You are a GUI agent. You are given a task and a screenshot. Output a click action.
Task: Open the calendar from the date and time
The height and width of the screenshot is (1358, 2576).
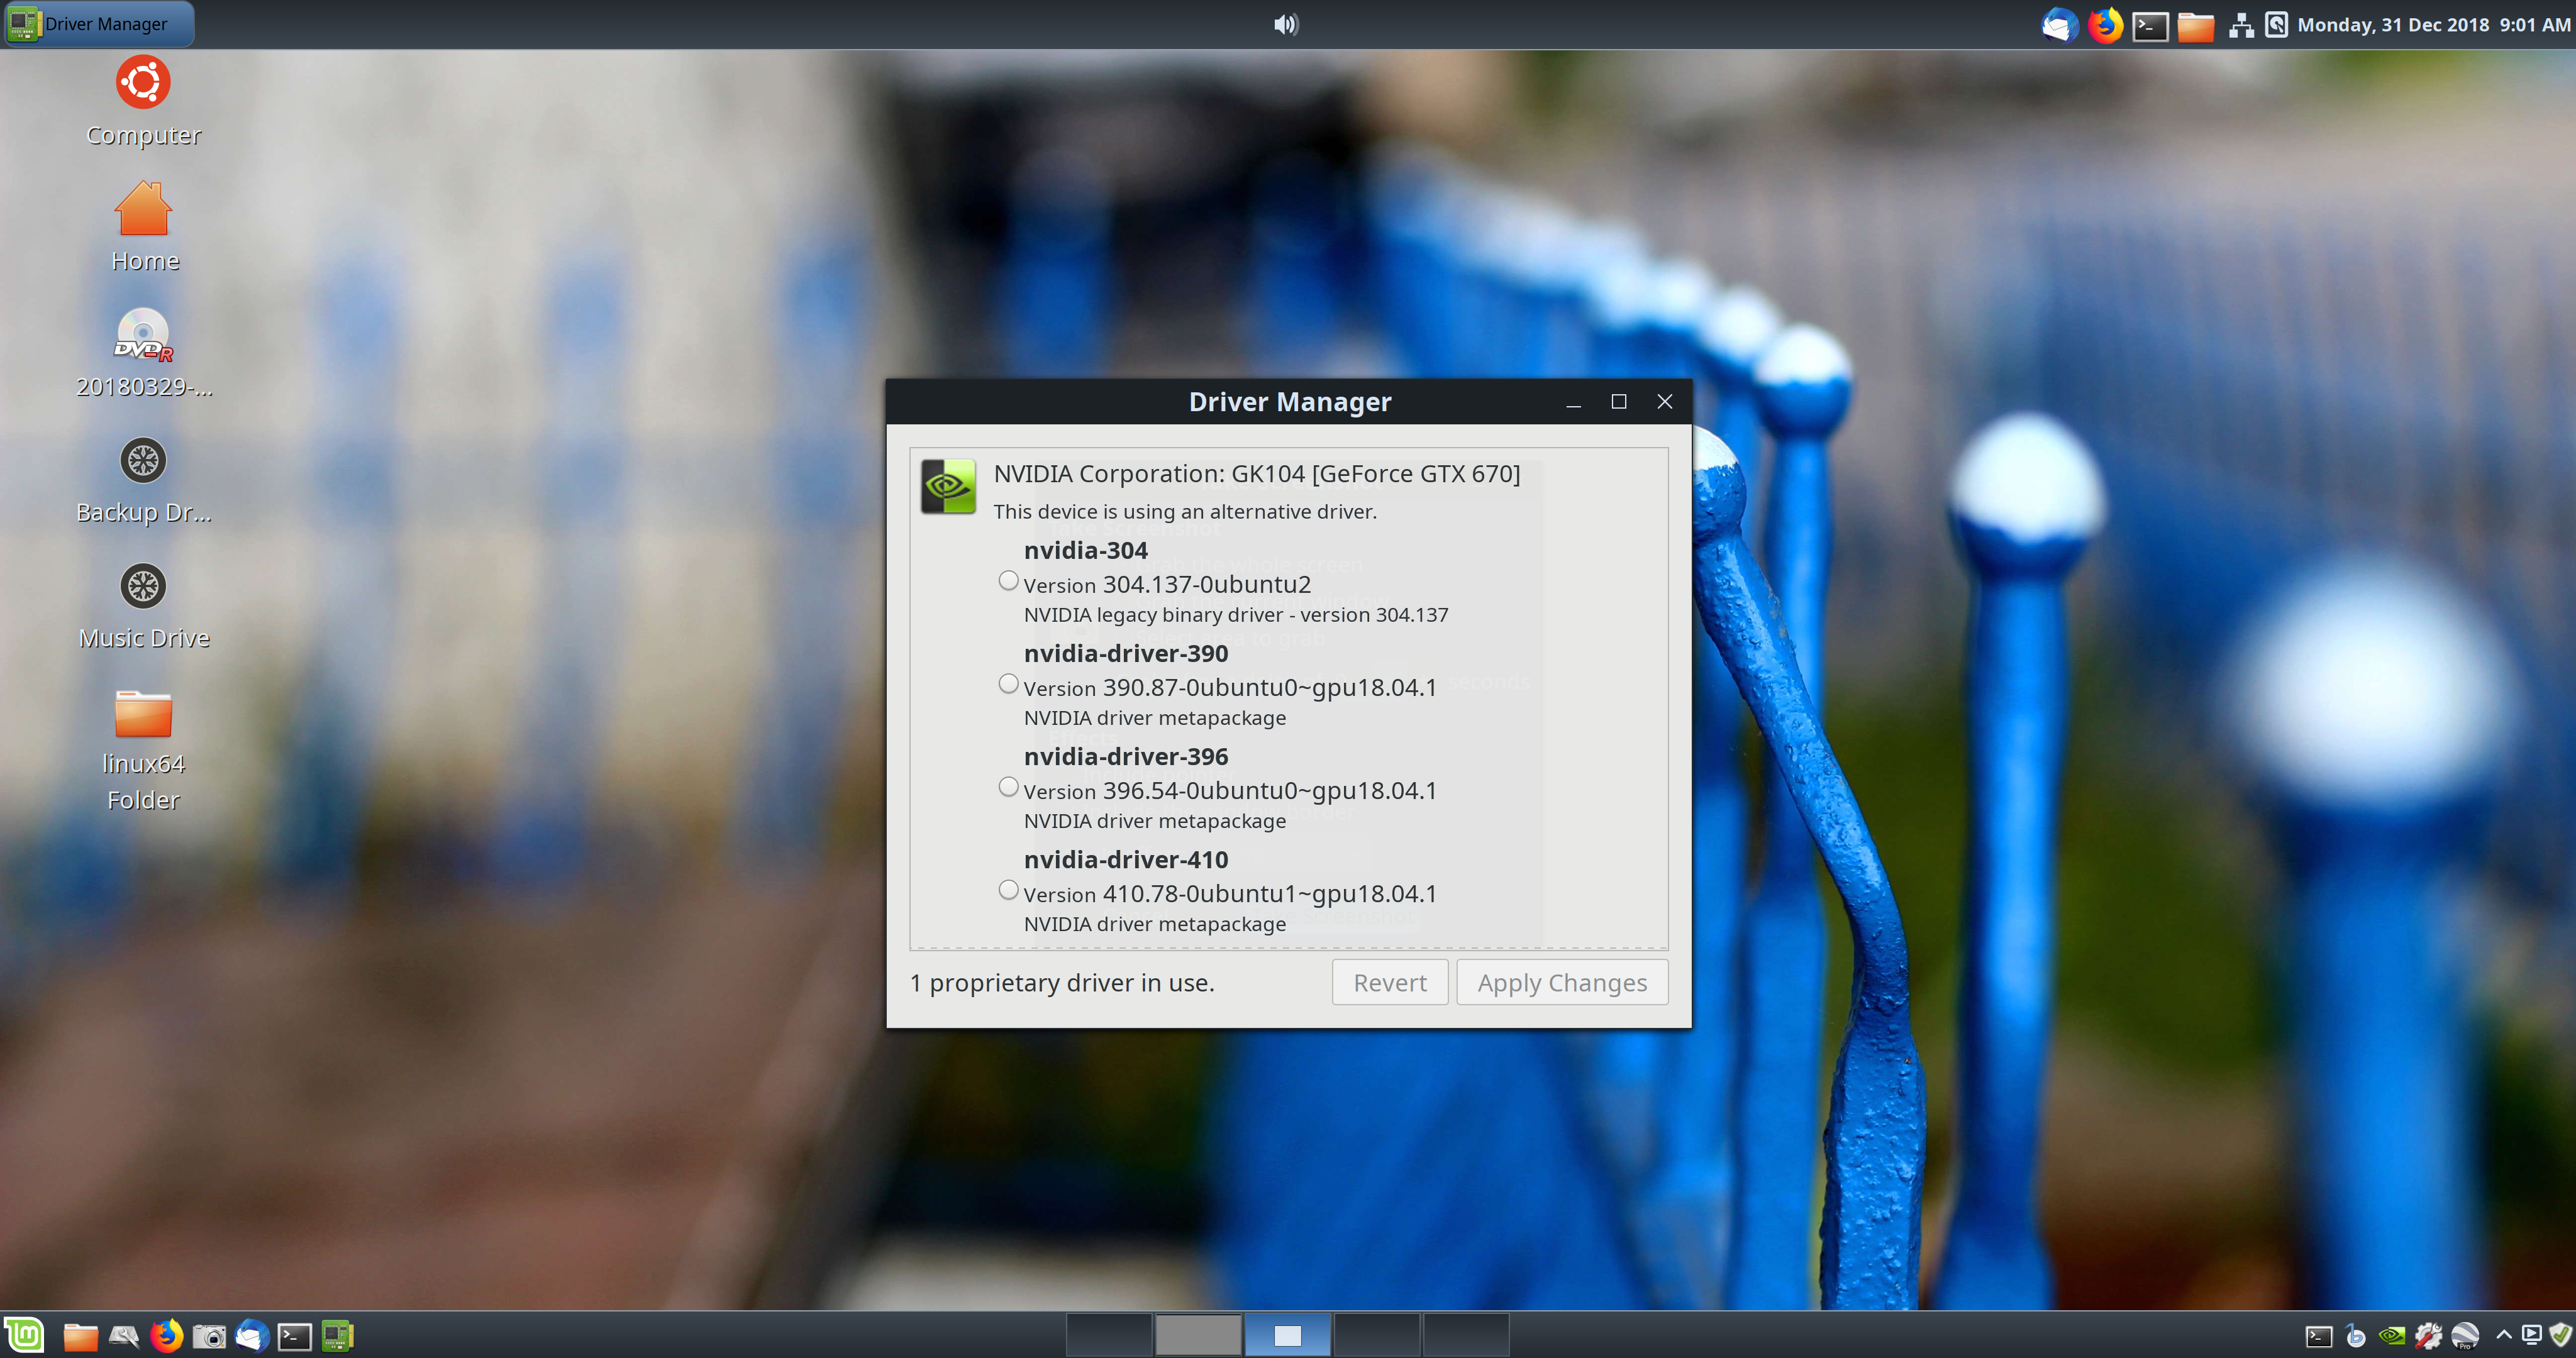2433,25
